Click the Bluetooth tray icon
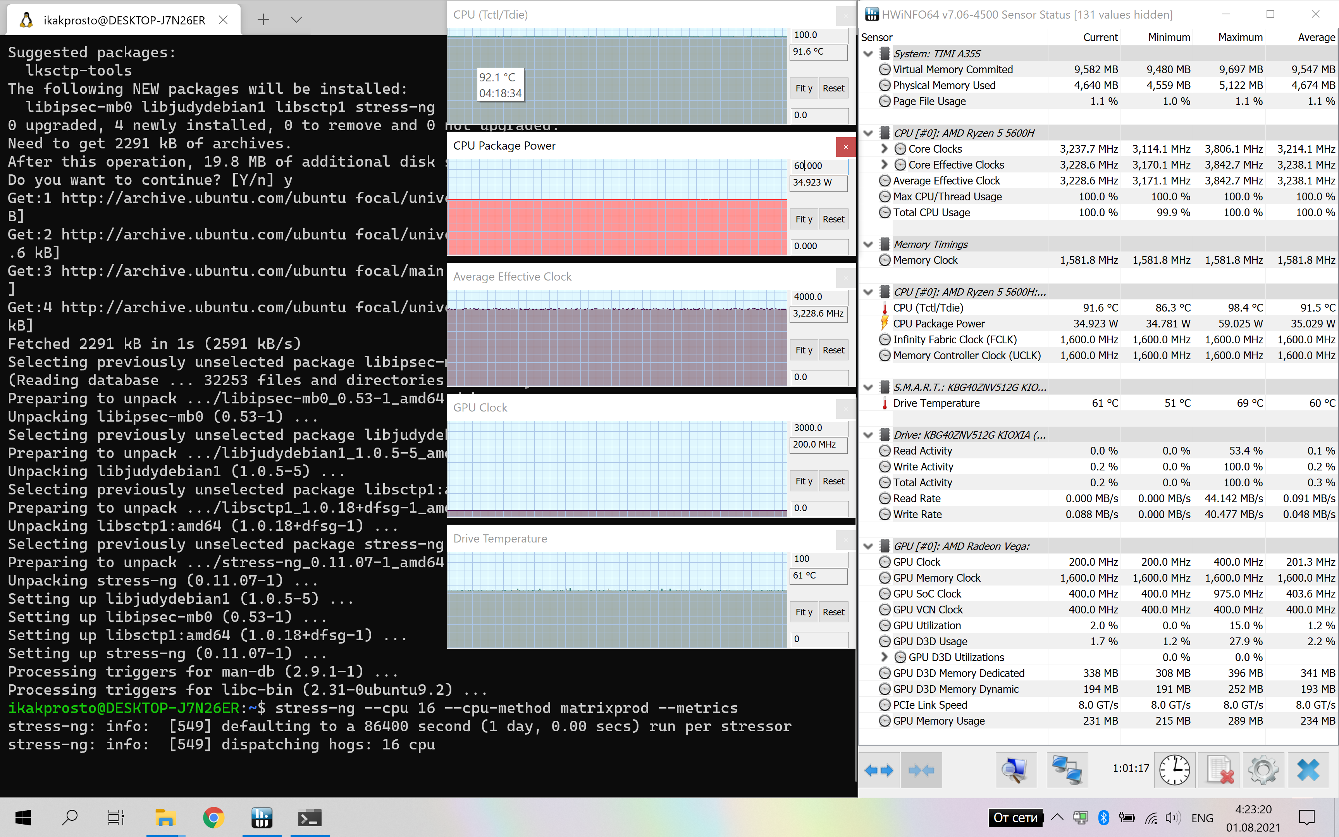Image resolution: width=1339 pixels, height=837 pixels. 1103,818
